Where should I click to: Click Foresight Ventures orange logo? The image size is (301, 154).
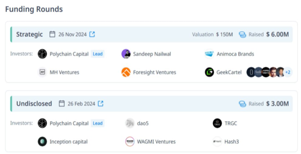[x=126, y=72]
